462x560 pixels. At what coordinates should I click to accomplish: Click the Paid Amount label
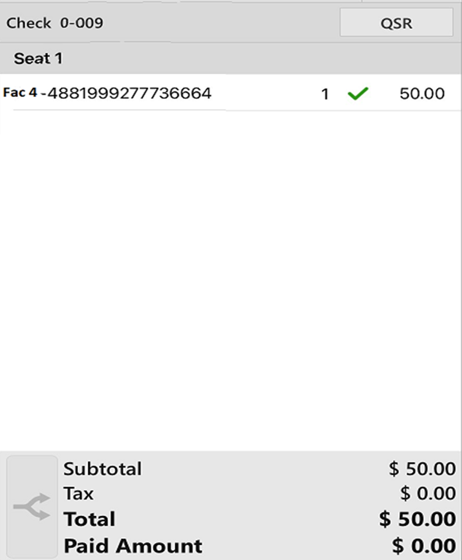tap(133, 546)
